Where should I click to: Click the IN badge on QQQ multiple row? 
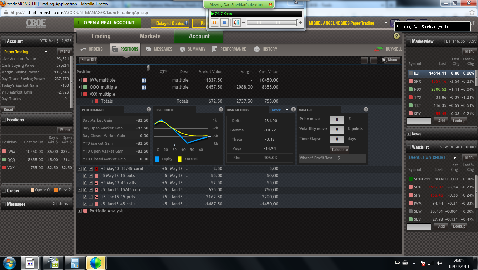click(x=144, y=87)
